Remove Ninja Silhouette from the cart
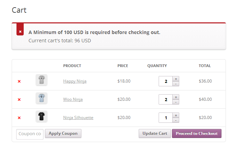The height and width of the screenshot is (151, 240). tap(19, 118)
